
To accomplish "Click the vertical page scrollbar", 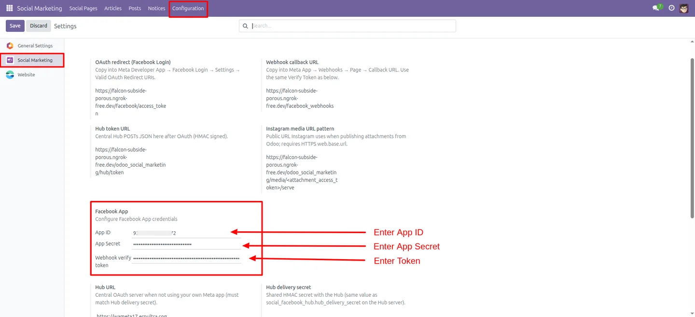I will pos(693,137).
